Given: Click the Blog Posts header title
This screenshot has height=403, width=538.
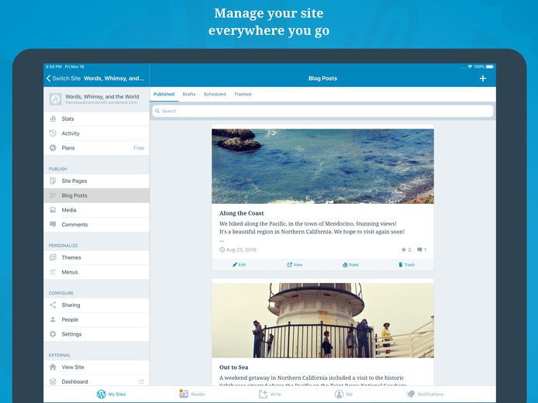Looking at the screenshot, I should pyautogui.click(x=322, y=78).
